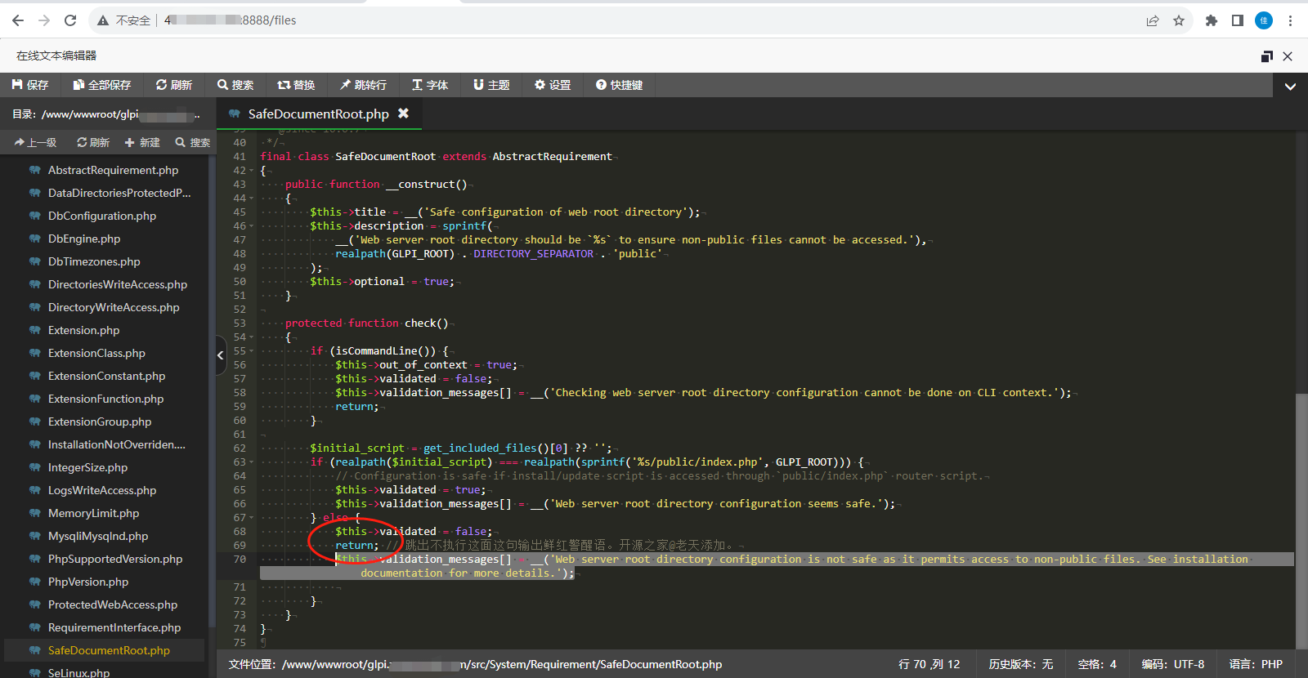Show 快捷键 keyboard shortcuts
Viewport: 1308px width, 678px height.
(619, 85)
